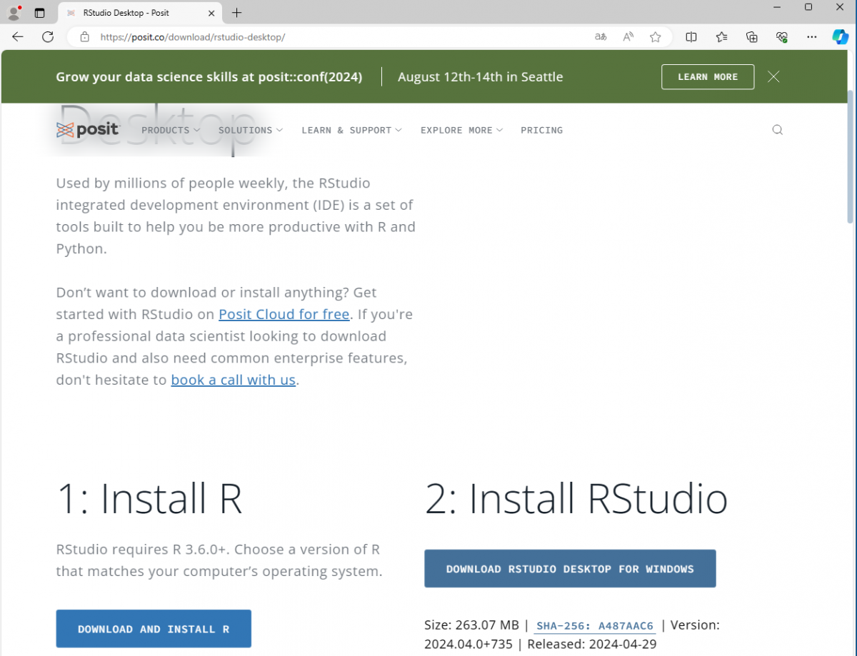
Task: Expand the PRODUCTS dropdown
Action: tap(170, 130)
